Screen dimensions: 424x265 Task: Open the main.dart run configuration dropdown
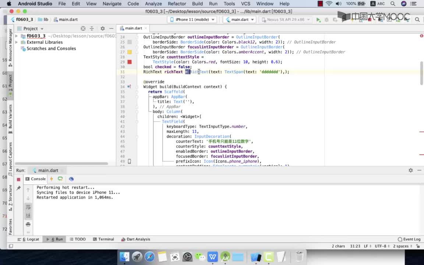click(x=239, y=20)
